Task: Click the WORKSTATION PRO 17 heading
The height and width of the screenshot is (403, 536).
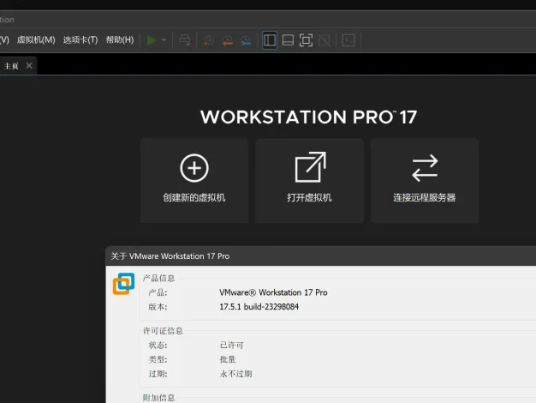Action: pyautogui.click(x=308, y=117)
